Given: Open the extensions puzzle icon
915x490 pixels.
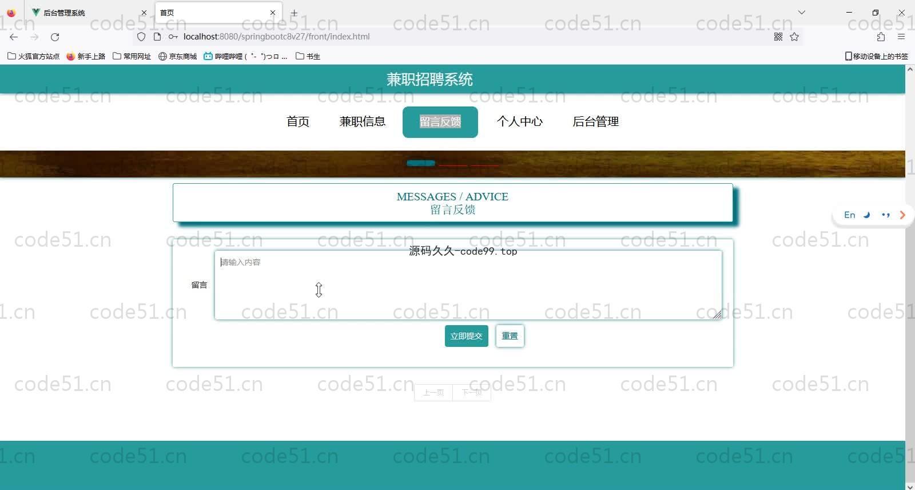Looking at the screenshot, I should coord(881,37).
